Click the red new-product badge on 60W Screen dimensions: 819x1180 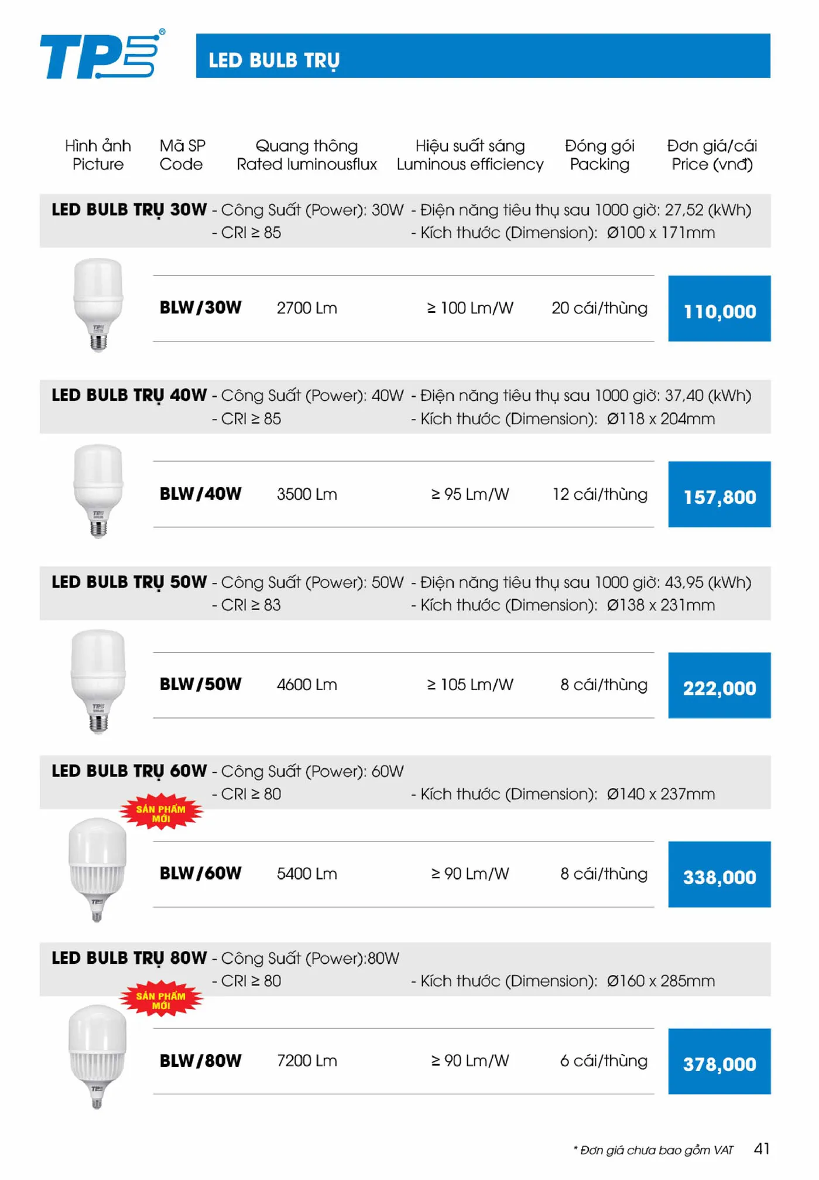(162, 813)
